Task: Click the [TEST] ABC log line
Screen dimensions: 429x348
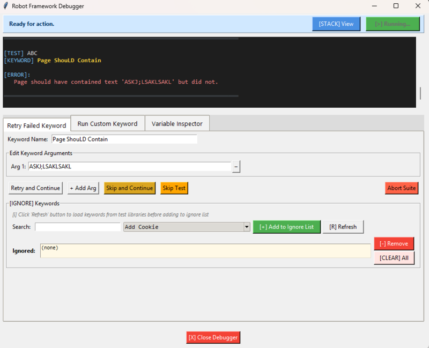Action: pos(20,53)
